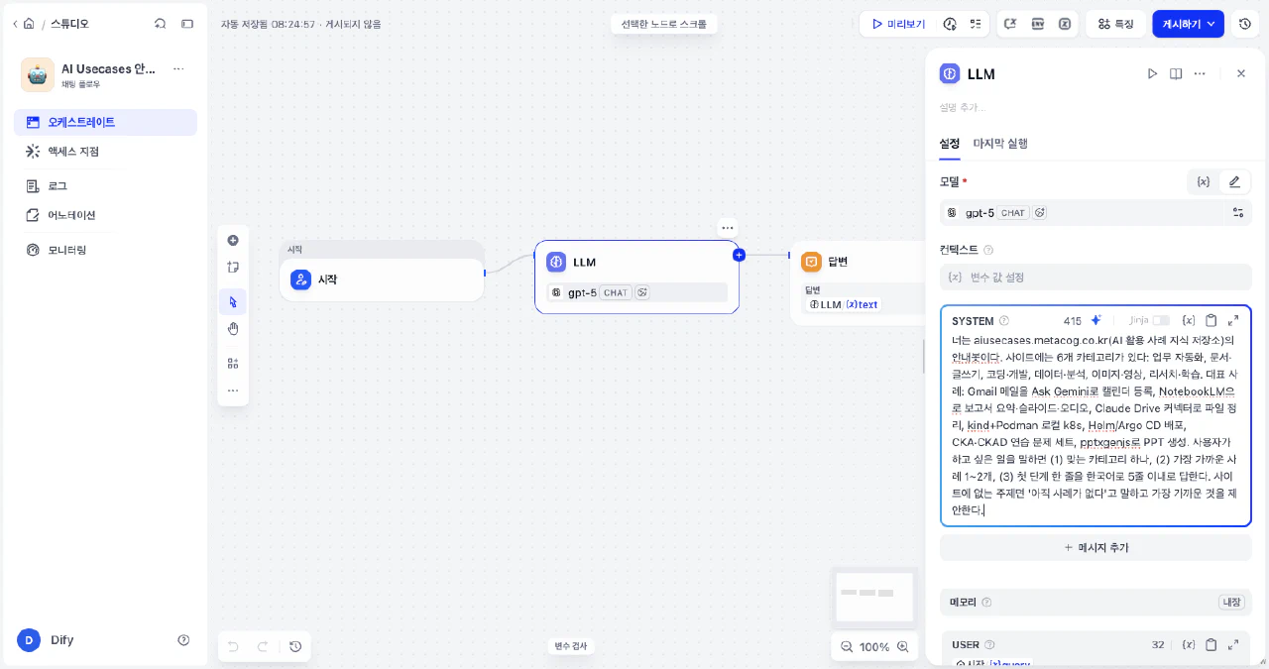Open the gpt-5 model selector
Image resolution: width=1269 pixels, height=669 pixels.
pos(1081,213)
